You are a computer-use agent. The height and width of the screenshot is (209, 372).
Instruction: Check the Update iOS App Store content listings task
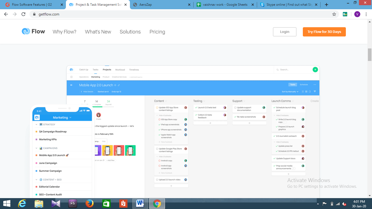click(157, 107)
